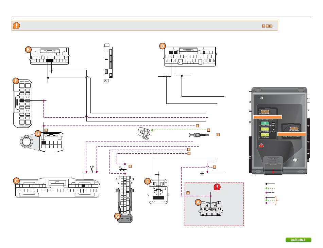Click the B badge on the connector with two black top pins
323x248 pixels.
click(x=162, y=46)
